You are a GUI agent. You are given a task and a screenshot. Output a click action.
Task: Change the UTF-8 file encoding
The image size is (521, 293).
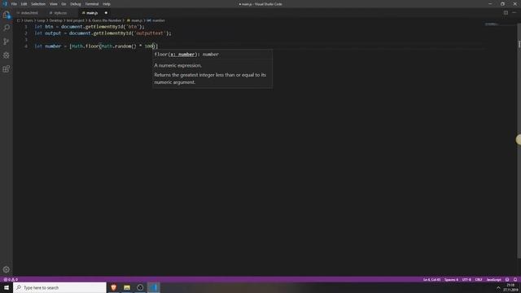[x=466, y=279]
